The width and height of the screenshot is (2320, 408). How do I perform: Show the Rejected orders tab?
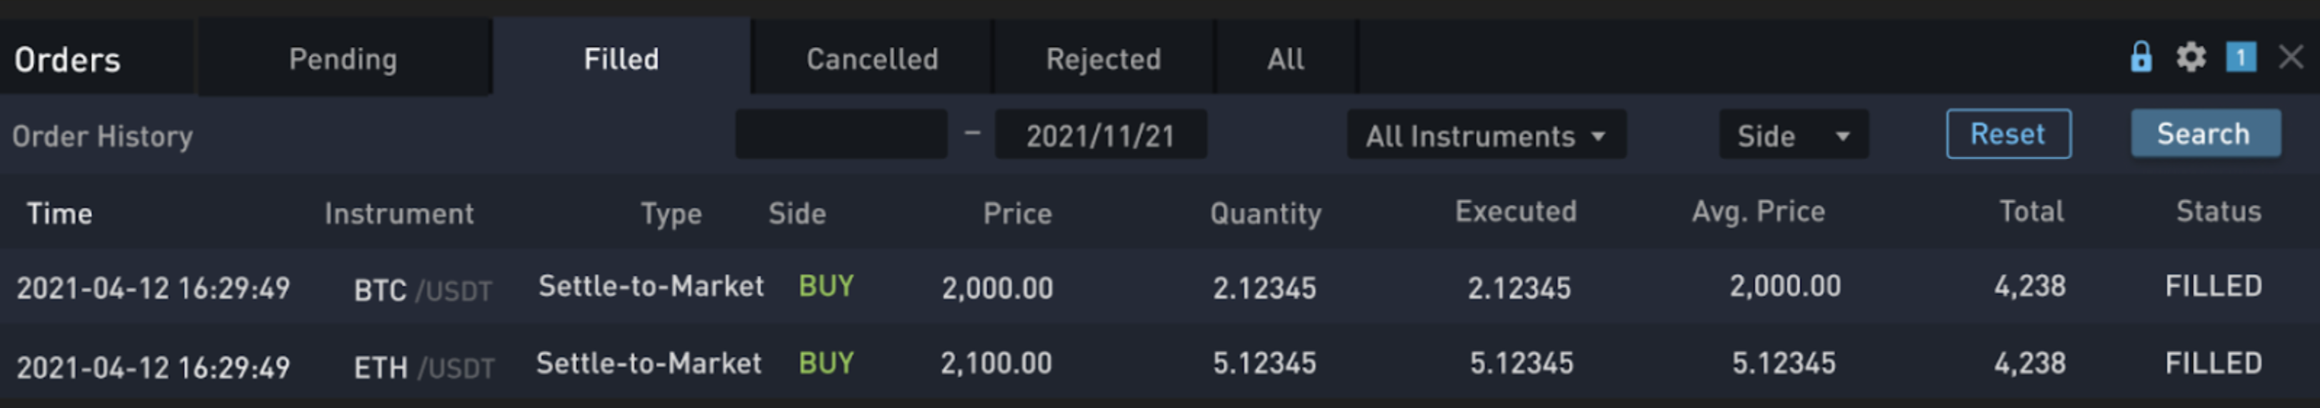pyautogui.click(x=1104, y=58)
